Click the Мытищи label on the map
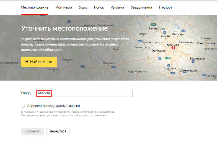 178,34
